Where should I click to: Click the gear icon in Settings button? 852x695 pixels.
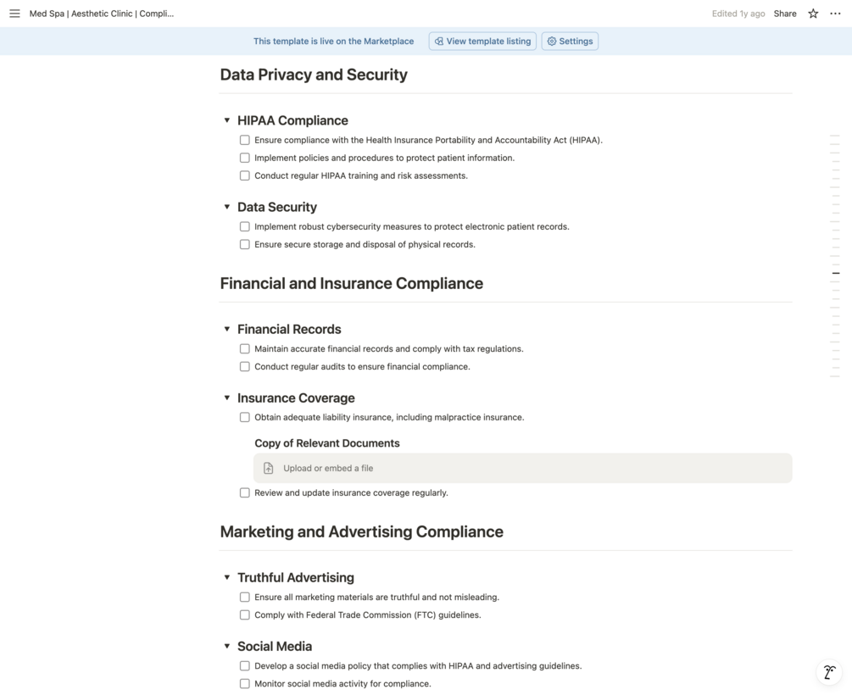pyautogui.click(x=552, y=42)
